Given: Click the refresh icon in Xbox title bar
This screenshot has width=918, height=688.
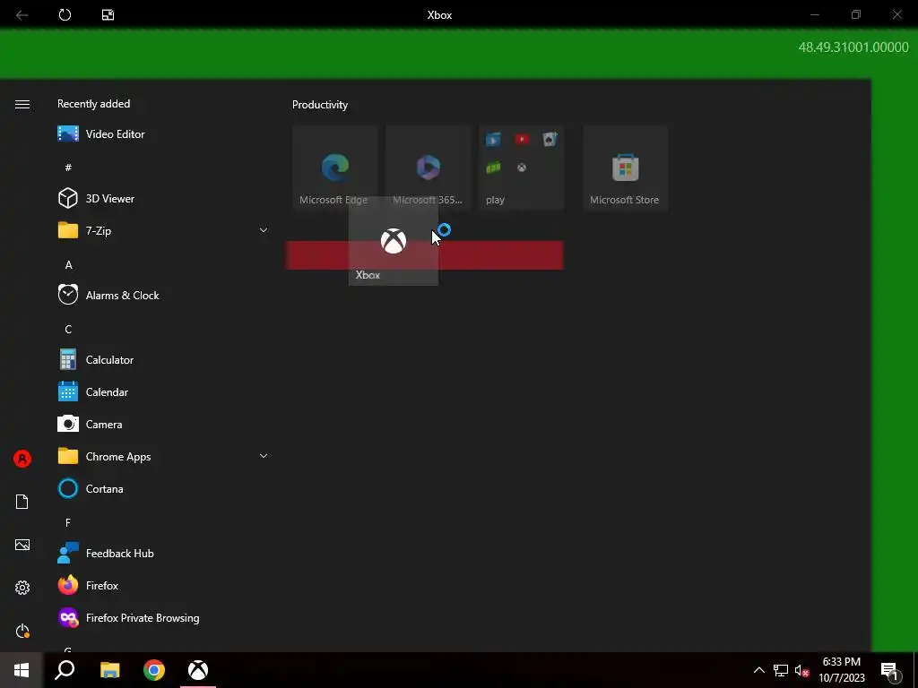Looking at the screenshot, I should tap(65, 14).
